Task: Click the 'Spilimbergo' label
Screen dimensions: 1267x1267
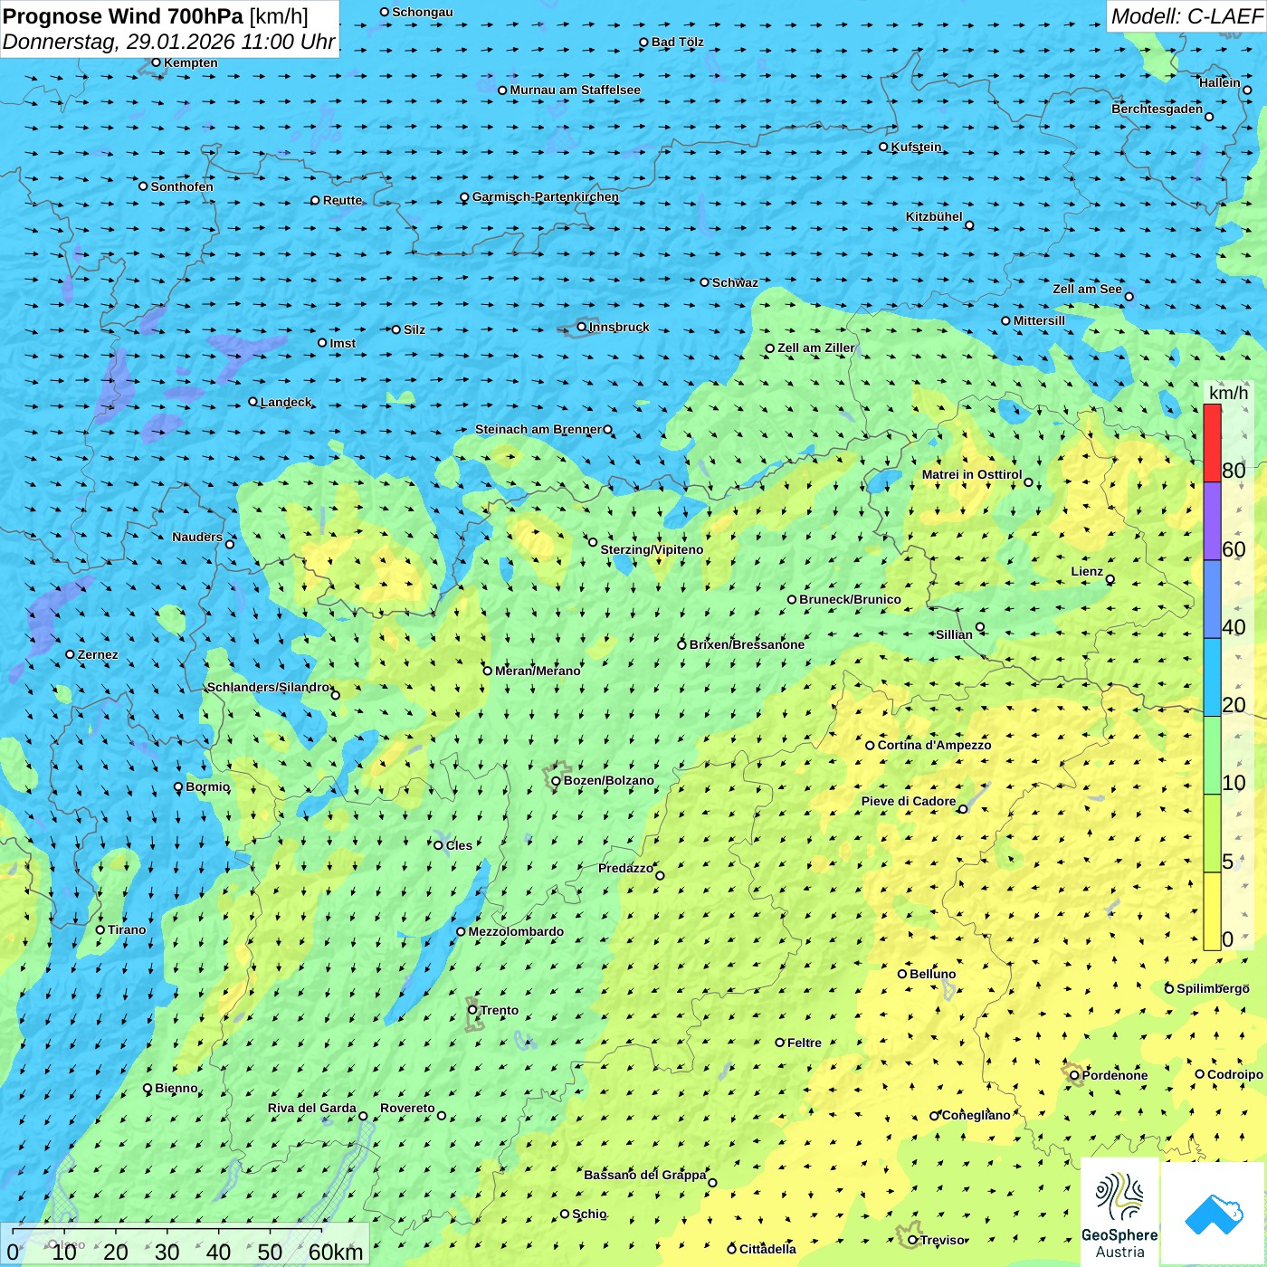Action: point(1213,988)
